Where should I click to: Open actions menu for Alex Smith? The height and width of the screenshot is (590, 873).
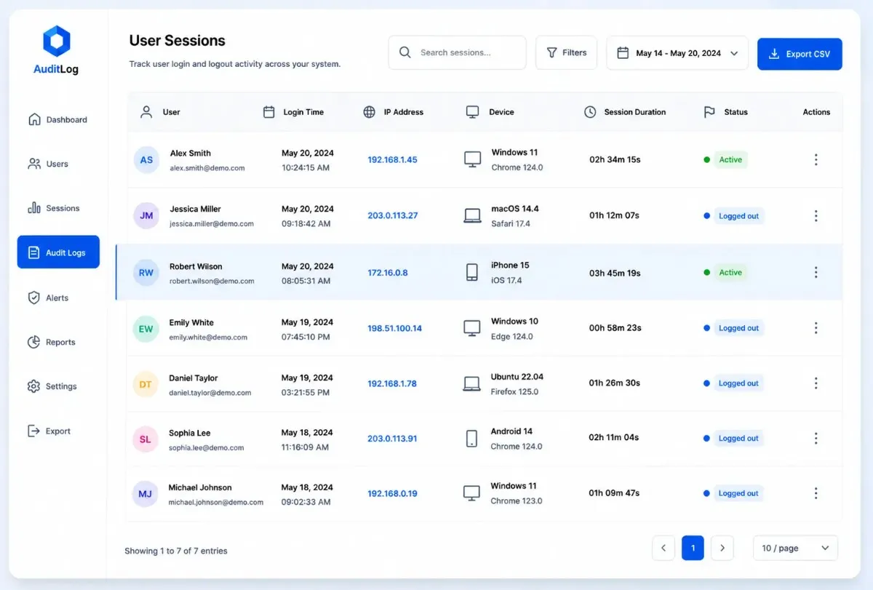click(816, 159)
